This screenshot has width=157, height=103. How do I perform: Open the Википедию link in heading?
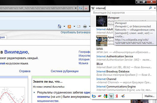(x=16, y=52)
